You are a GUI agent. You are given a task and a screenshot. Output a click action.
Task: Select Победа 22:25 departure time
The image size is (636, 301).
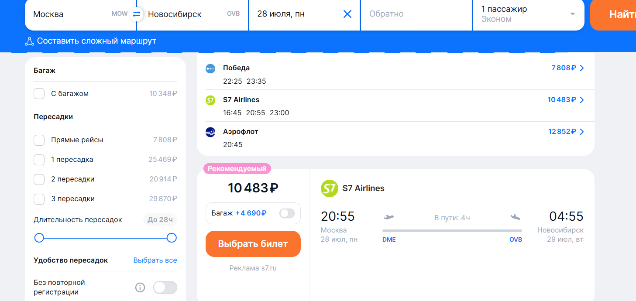pyautogui.click(x=232, y=82)
